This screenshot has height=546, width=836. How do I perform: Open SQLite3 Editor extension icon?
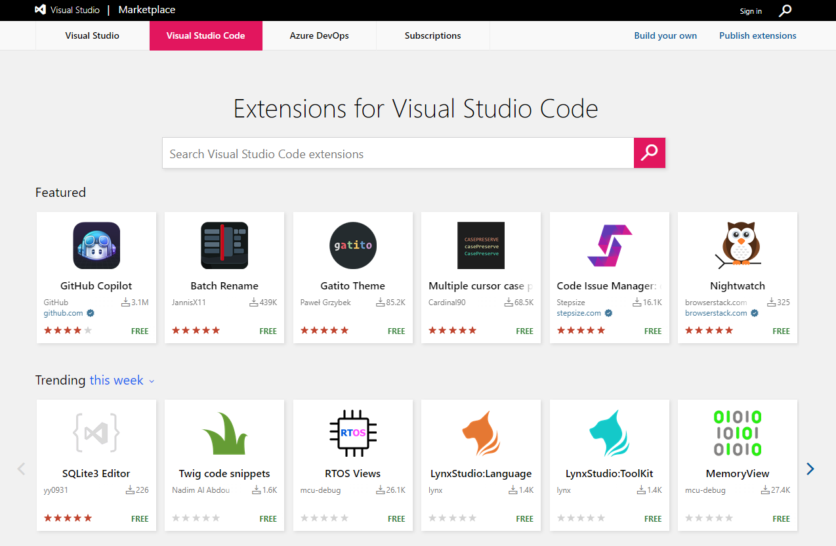[96, 433]
